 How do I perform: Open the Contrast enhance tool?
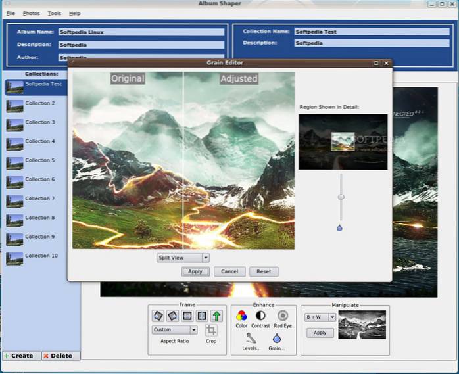[x=261, y=316]
